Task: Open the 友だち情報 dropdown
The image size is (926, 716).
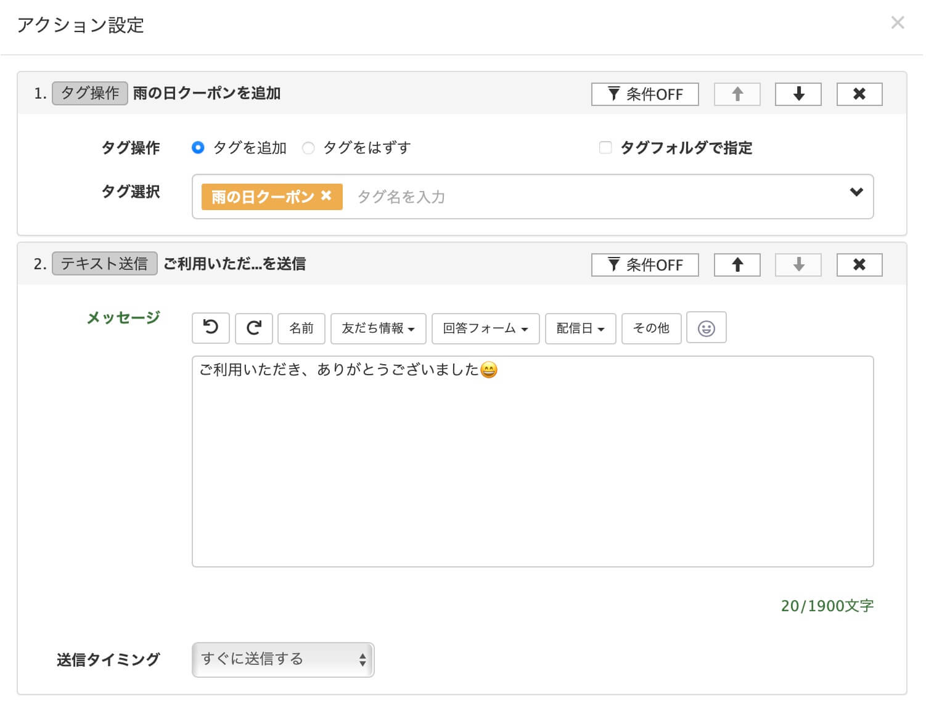Action: click(x=378, y=328)
